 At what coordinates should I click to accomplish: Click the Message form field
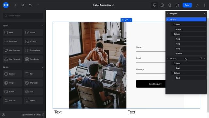pos(151,70)
